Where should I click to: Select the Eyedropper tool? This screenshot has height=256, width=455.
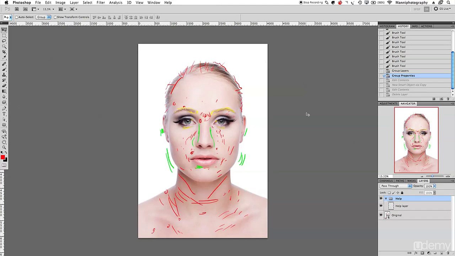4,57
